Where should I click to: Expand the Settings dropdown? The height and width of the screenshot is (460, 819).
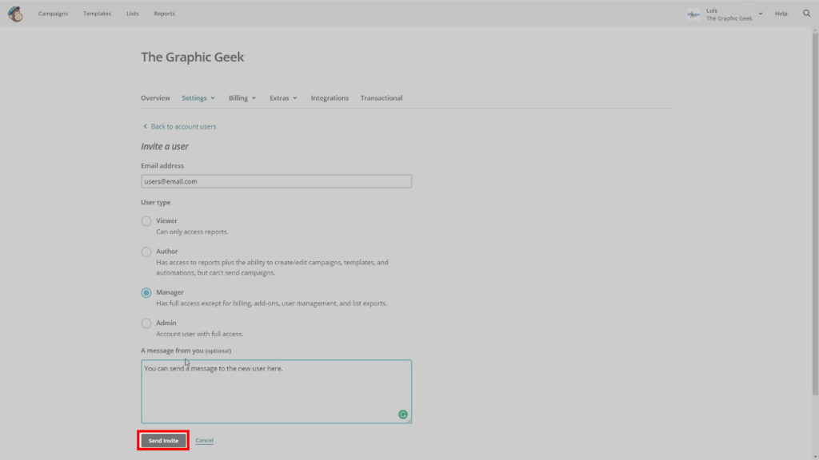tap(198, 98)
